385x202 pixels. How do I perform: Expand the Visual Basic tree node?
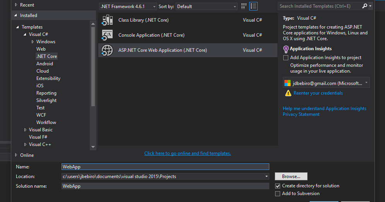(25, 130)
